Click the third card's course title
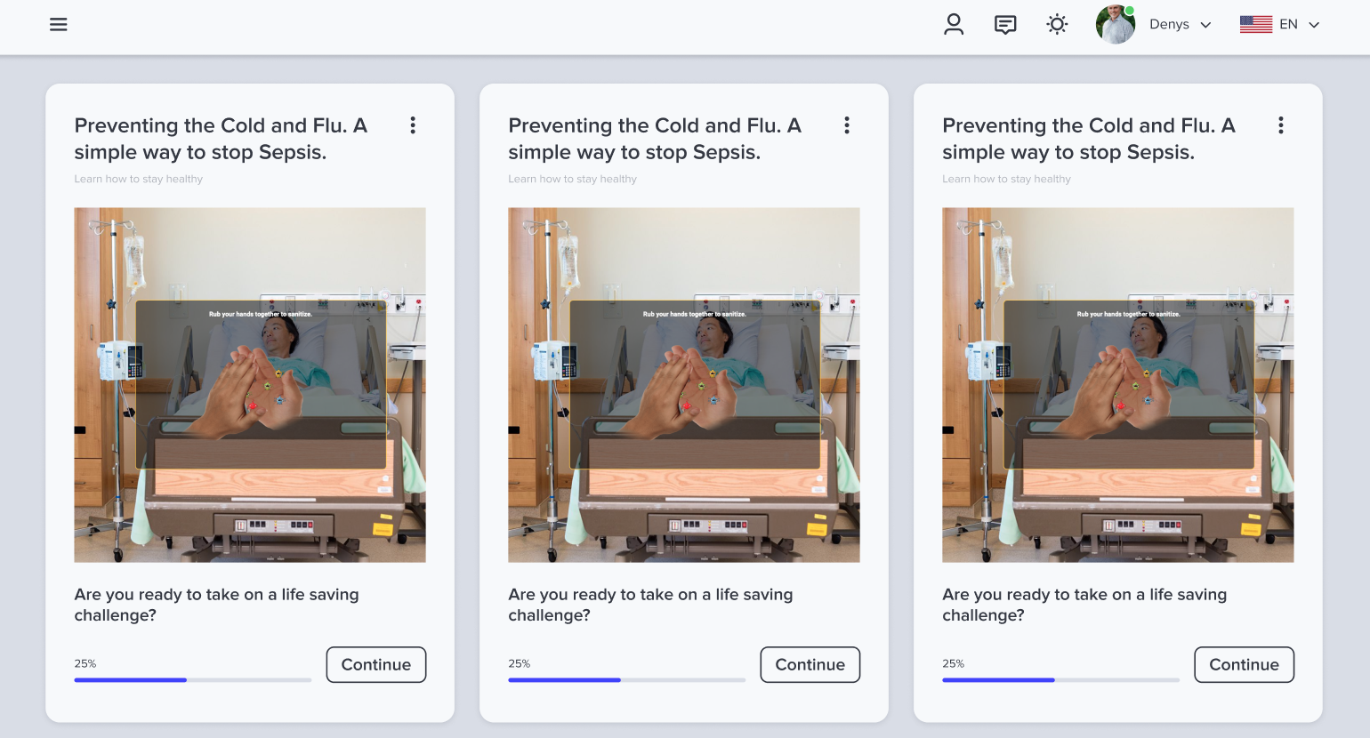 (1088, 139)
